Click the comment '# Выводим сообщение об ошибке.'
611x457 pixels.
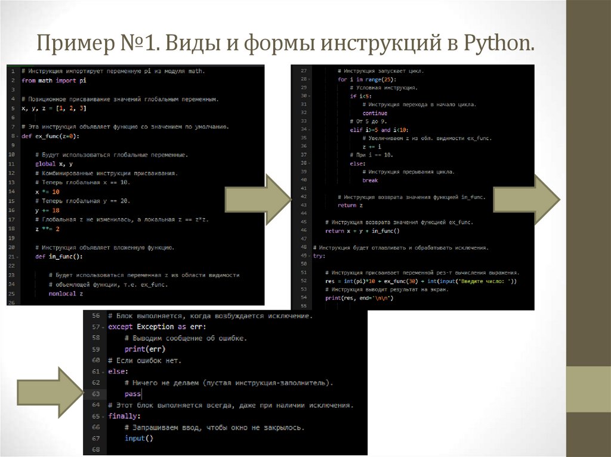click(186, 338)
